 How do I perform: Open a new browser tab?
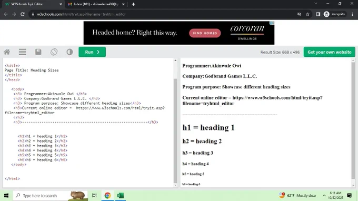tap(133, 4)
